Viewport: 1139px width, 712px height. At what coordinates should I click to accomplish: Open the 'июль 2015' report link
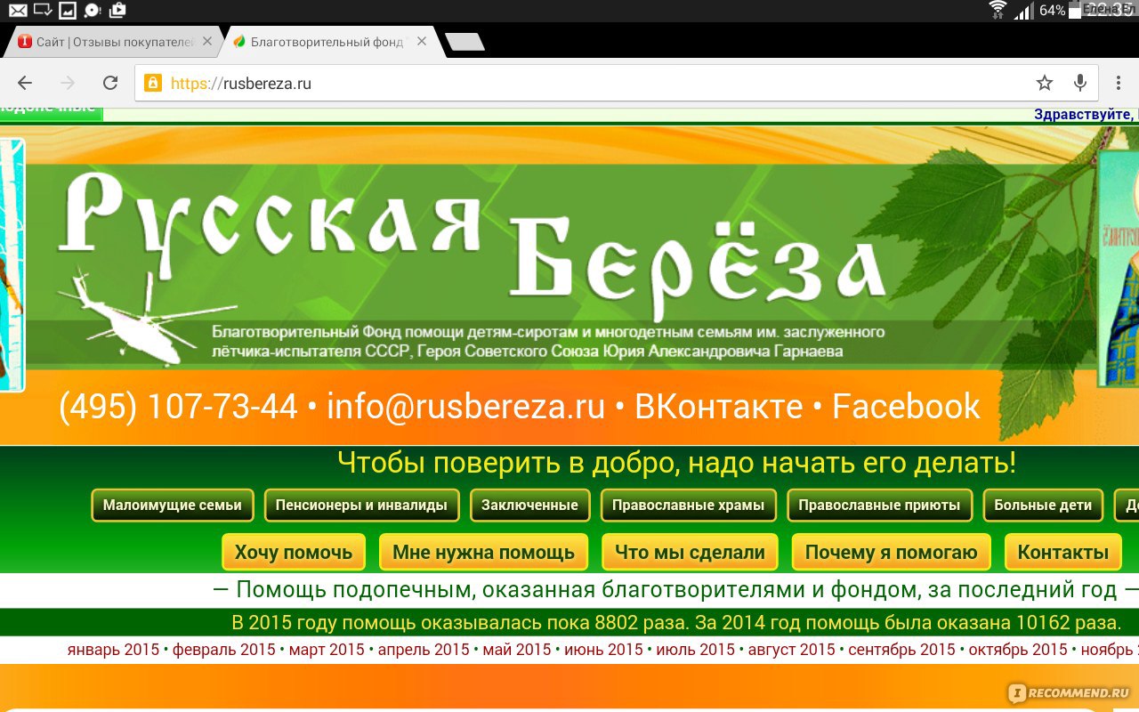click(696, 650)
